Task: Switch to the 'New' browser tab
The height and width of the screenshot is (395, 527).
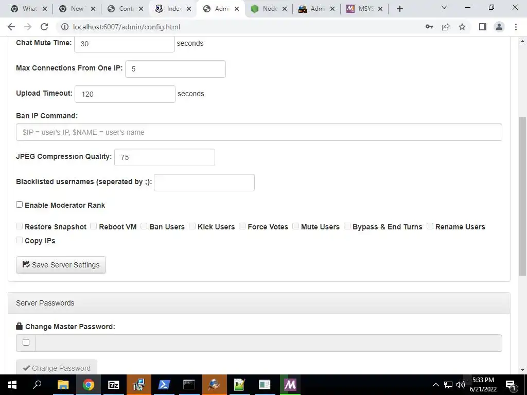Action: (x=77, y=9)
